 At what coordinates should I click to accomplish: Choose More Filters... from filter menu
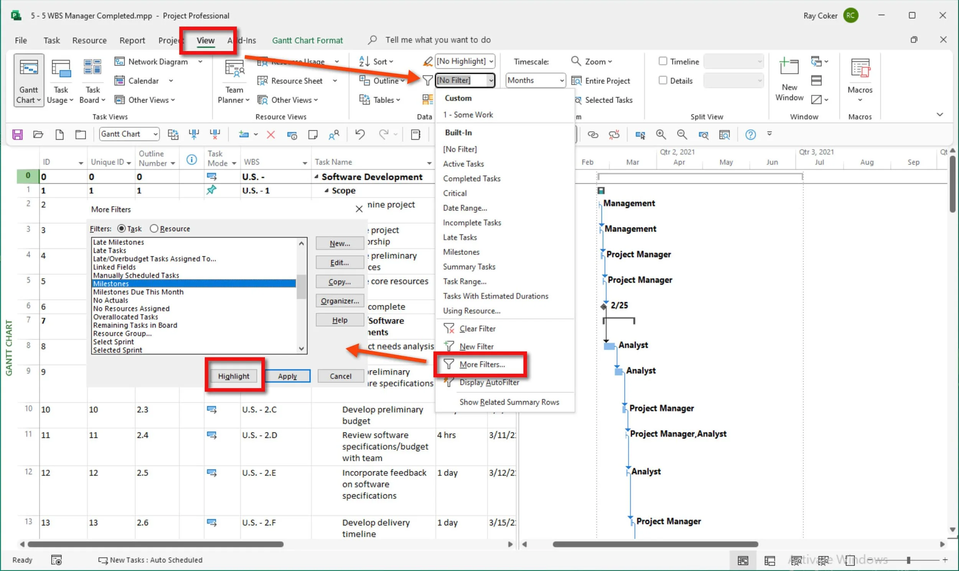[482, 365]
